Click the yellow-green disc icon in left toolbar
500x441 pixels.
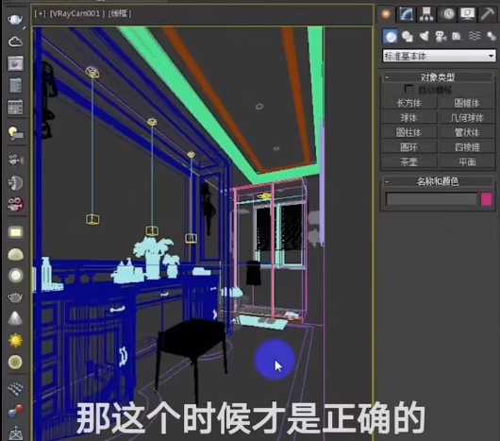coord(15,362)
